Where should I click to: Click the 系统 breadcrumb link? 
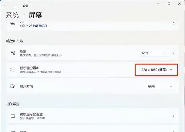(x=12, y=15)
